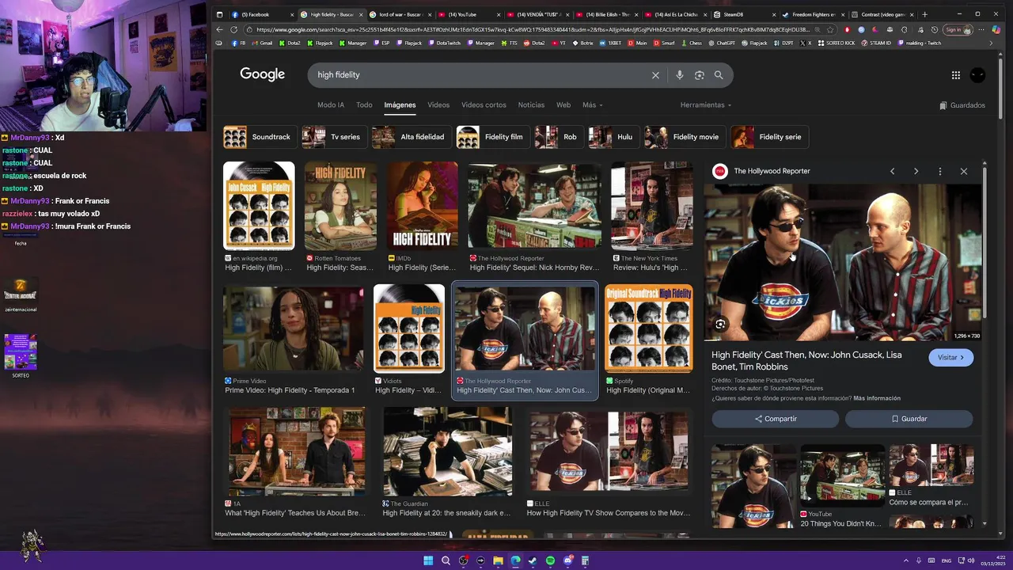The height and width of the screenshot is (570, 1013).
Task: Select the Soundtrack filter chip
Action: 260,137
